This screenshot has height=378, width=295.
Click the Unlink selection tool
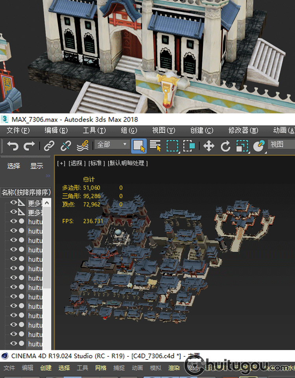click(65, 146)
